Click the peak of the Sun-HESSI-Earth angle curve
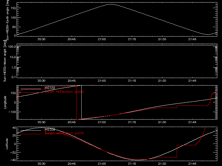222x166 pixels. (111, 4)
